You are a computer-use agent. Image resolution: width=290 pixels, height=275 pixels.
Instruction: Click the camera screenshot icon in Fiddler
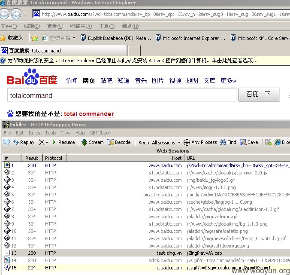coord(268,142)
